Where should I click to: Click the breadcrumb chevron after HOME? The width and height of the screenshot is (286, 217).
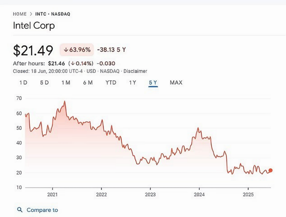point(31,14)
